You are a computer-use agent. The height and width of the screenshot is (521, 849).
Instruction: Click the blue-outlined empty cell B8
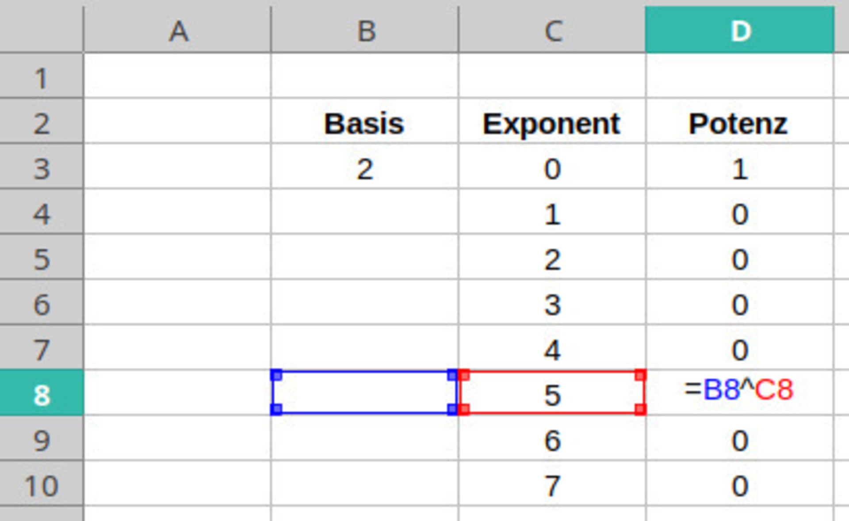tap(364, 393)
